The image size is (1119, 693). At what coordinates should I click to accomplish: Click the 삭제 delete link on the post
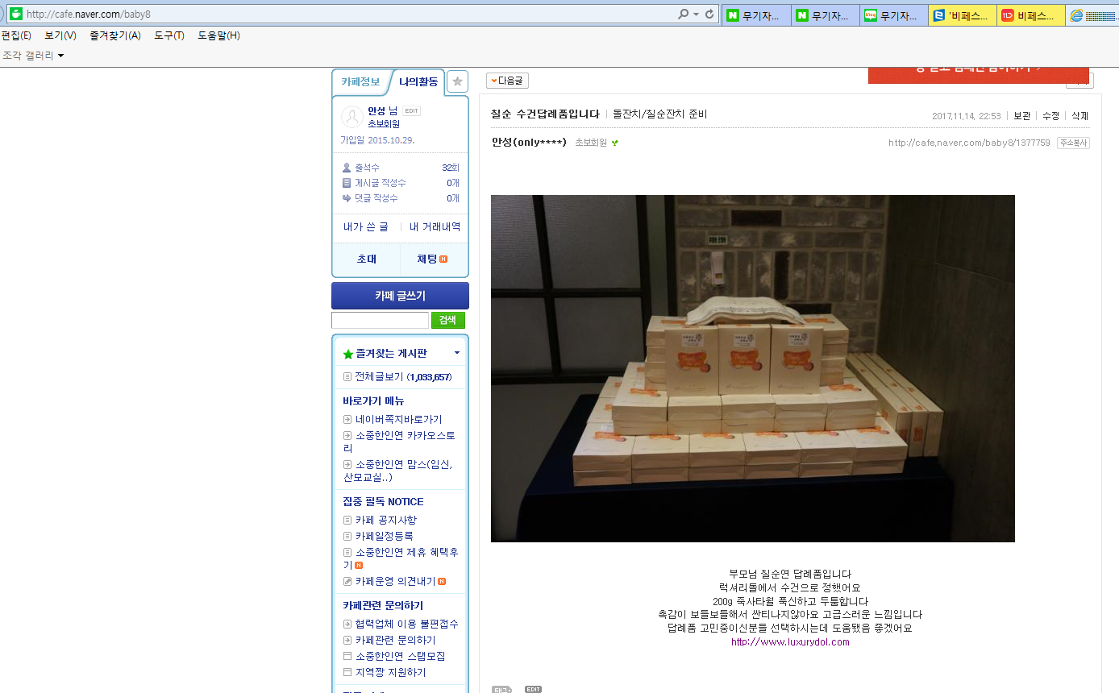click(1079, 116)
